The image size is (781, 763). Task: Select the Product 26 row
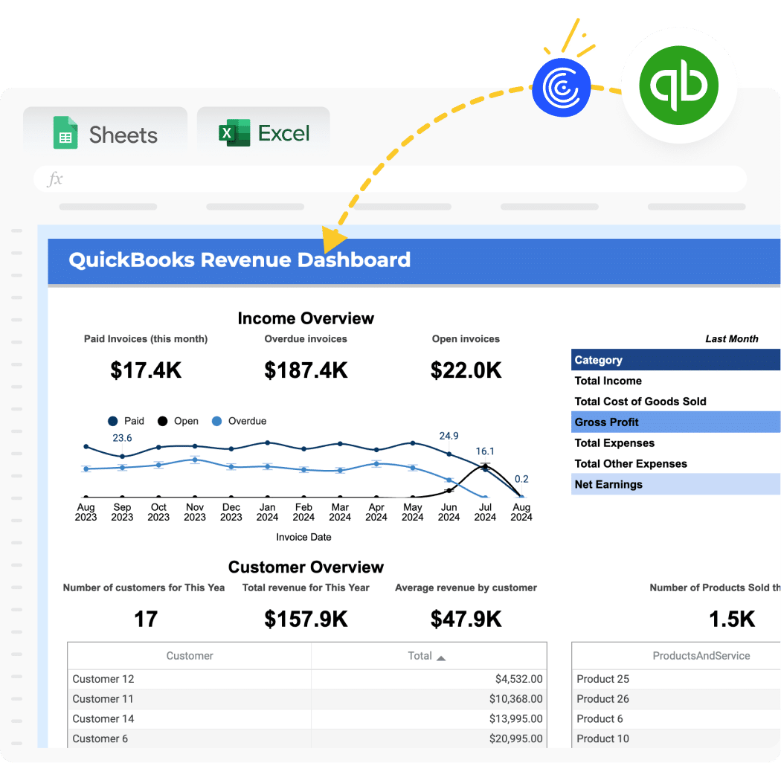pyautogui.click(x=676, y=699)
